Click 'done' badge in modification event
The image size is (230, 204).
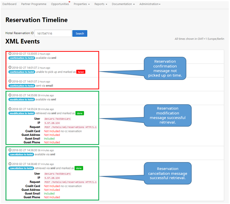coord(79,113)
